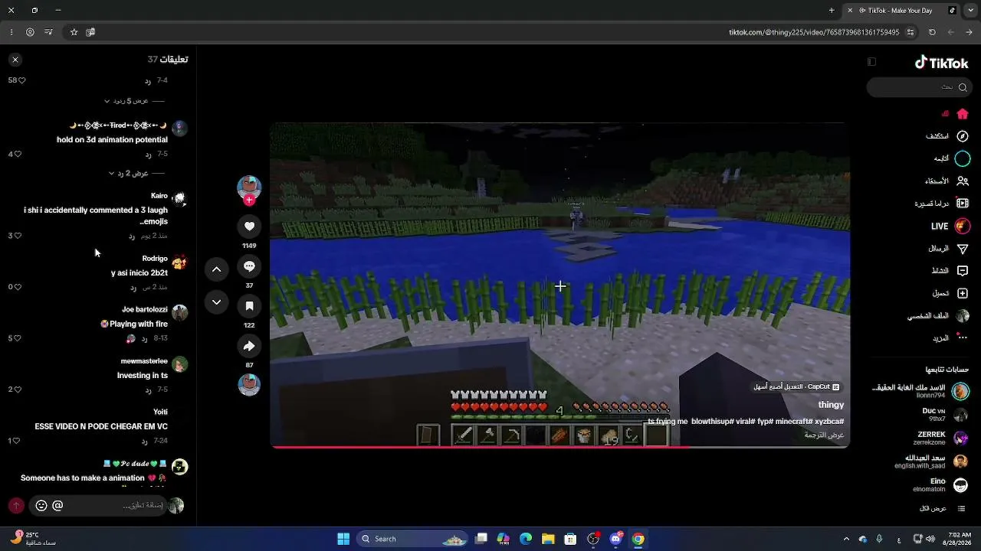
Task: Open the CapCut editing link
Action: [x=796, y=387]
